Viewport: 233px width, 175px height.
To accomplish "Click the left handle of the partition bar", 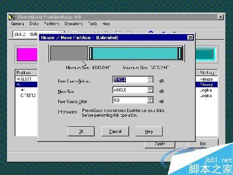I will click(x=91, y=53).
